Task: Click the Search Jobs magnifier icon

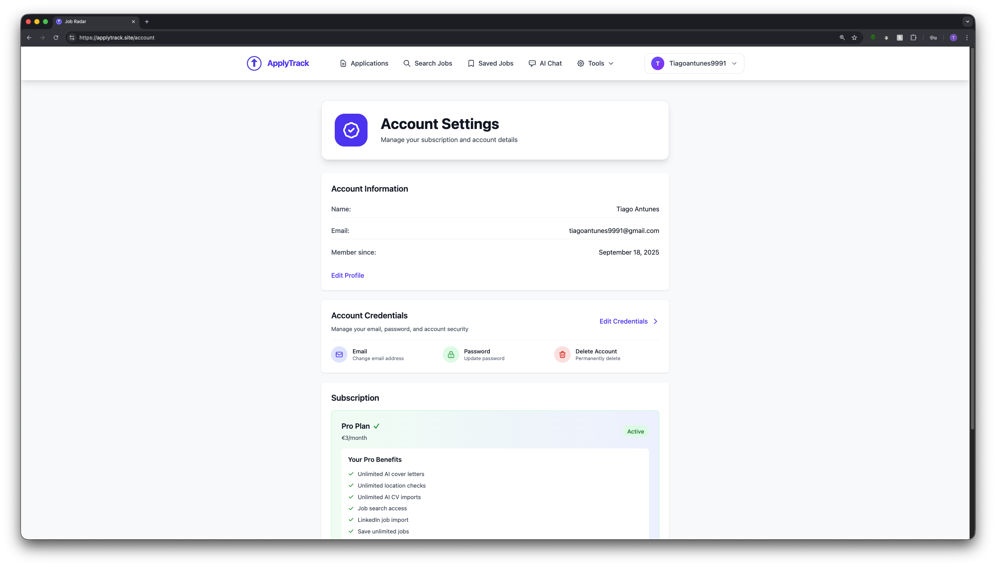Action: (x=407, y=63)
